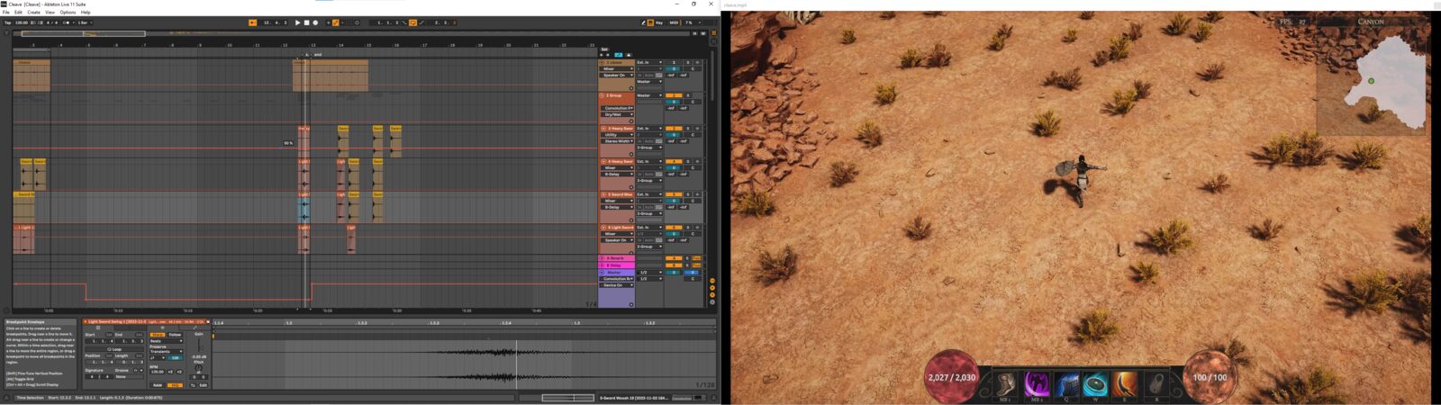Open the File menu in Ableton
Image resolution: width=1441 pixels, height=405 pixels.
5,13
